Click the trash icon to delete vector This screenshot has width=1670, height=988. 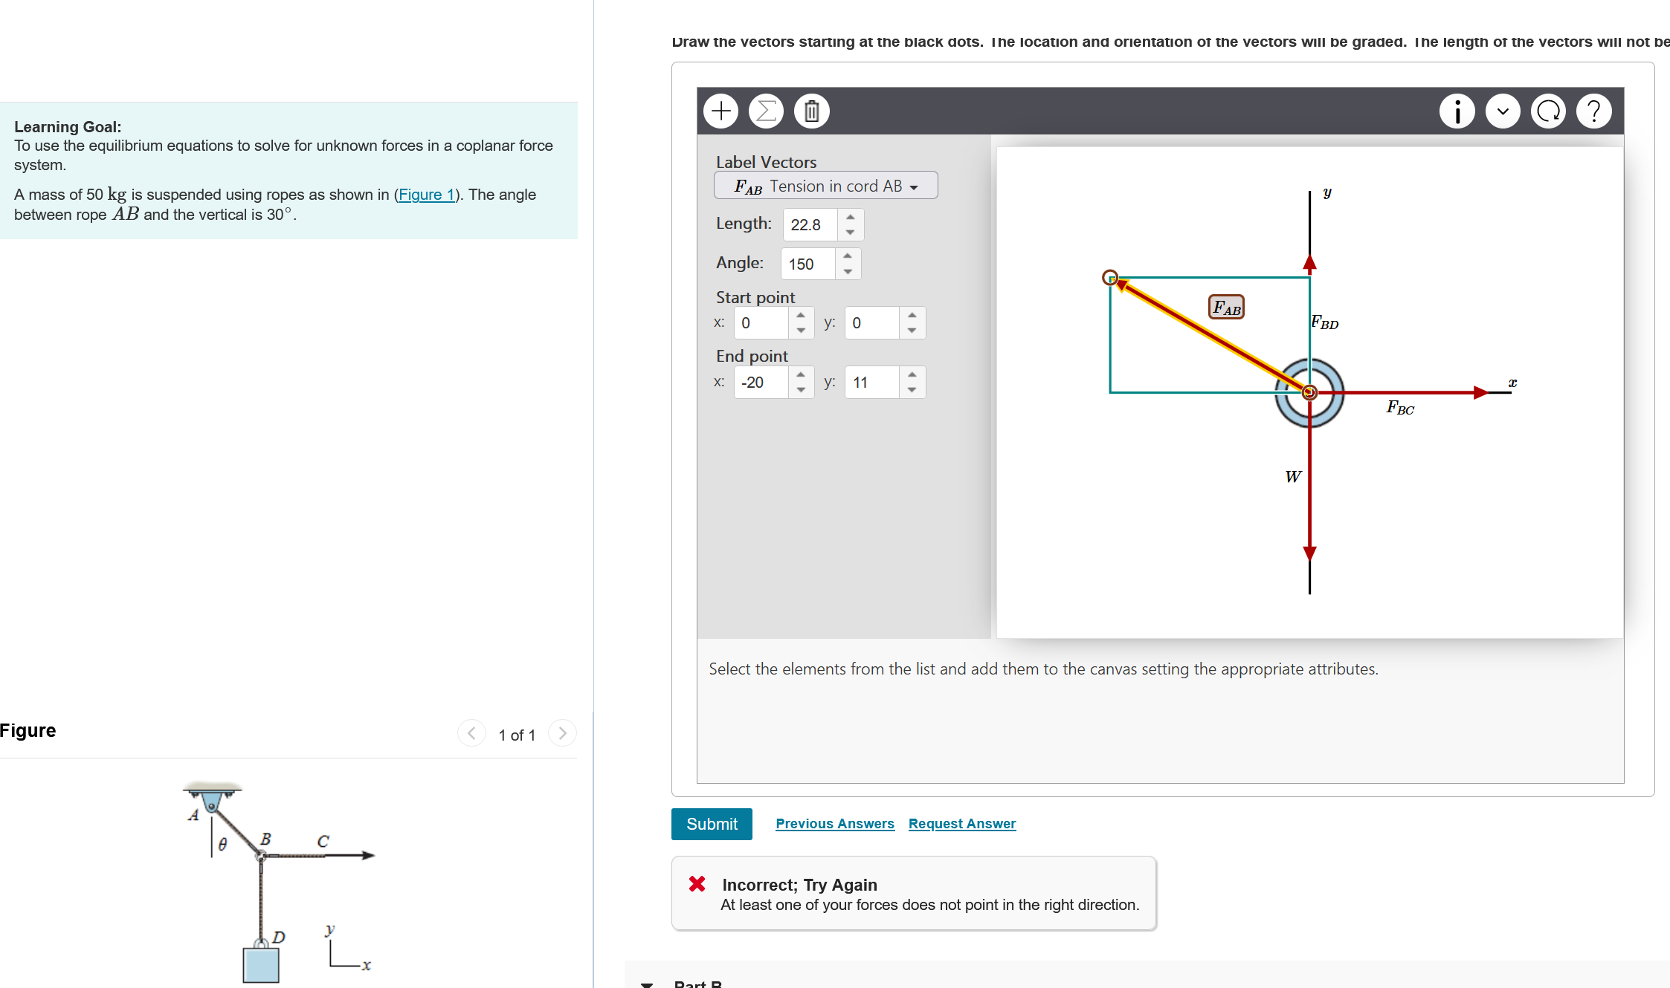pos(811,110)
